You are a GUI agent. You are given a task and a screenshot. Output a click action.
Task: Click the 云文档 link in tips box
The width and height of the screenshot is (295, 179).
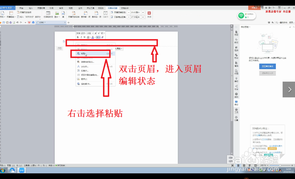click(265, 139)
